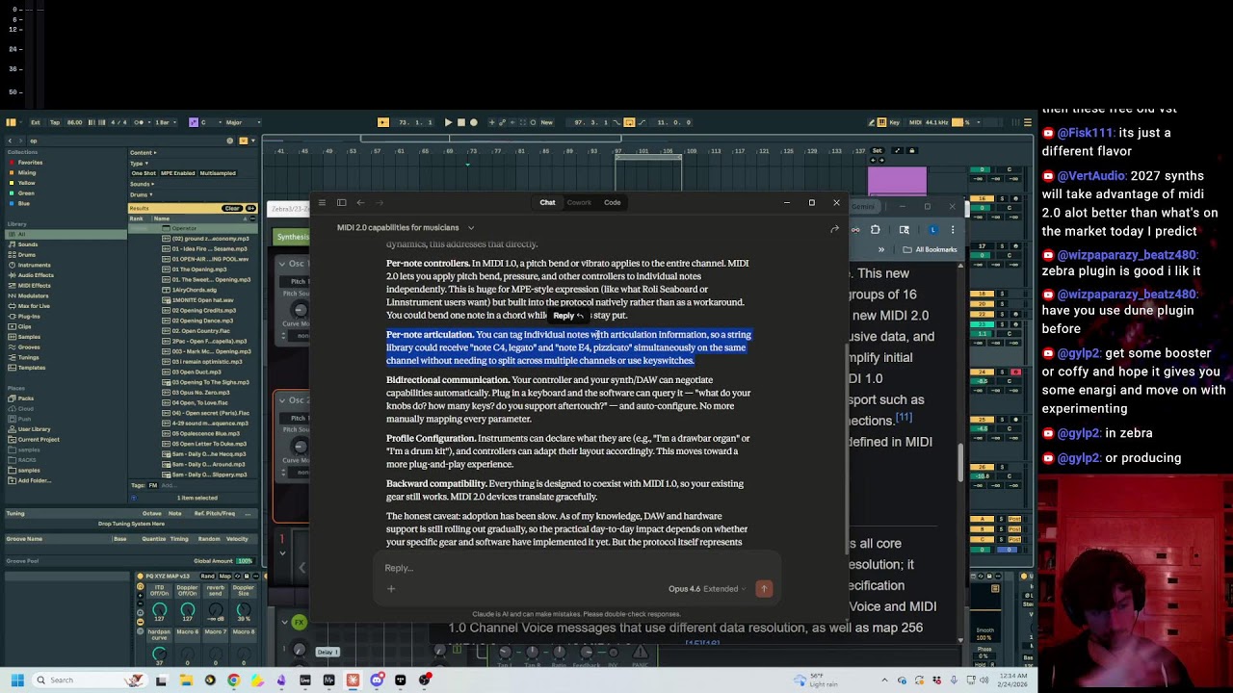Image resolution: width=1233 pixels, height=693 pixels.
Task: Open Sounds in the Library list
Action: pos(28,244)
